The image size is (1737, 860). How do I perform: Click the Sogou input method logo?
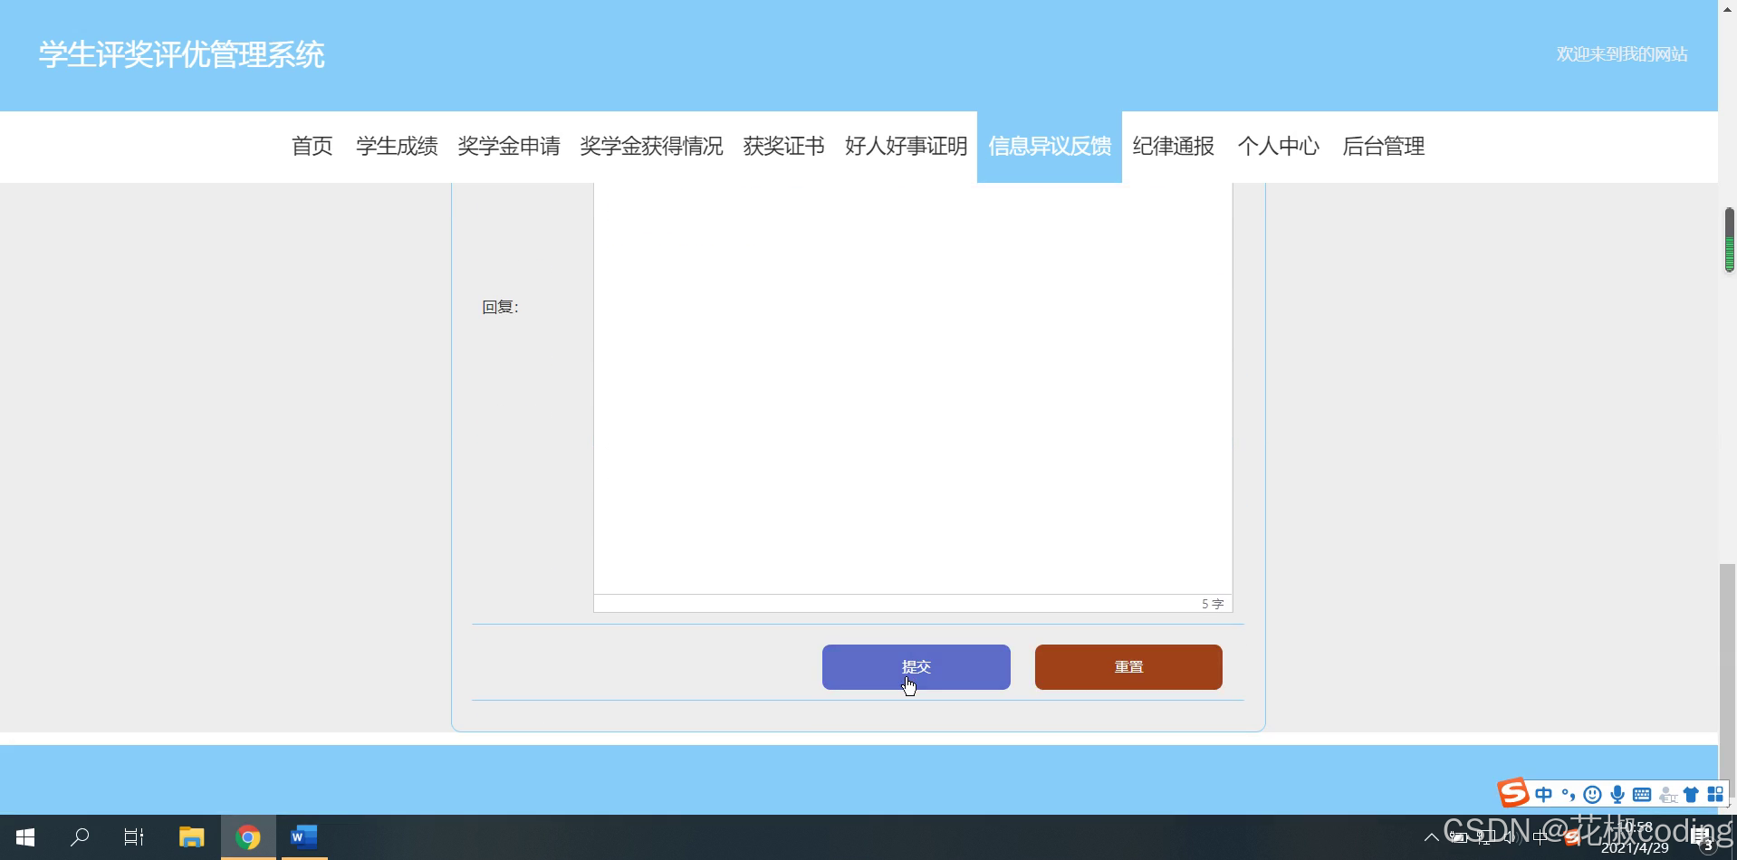tap(1511, 792)
